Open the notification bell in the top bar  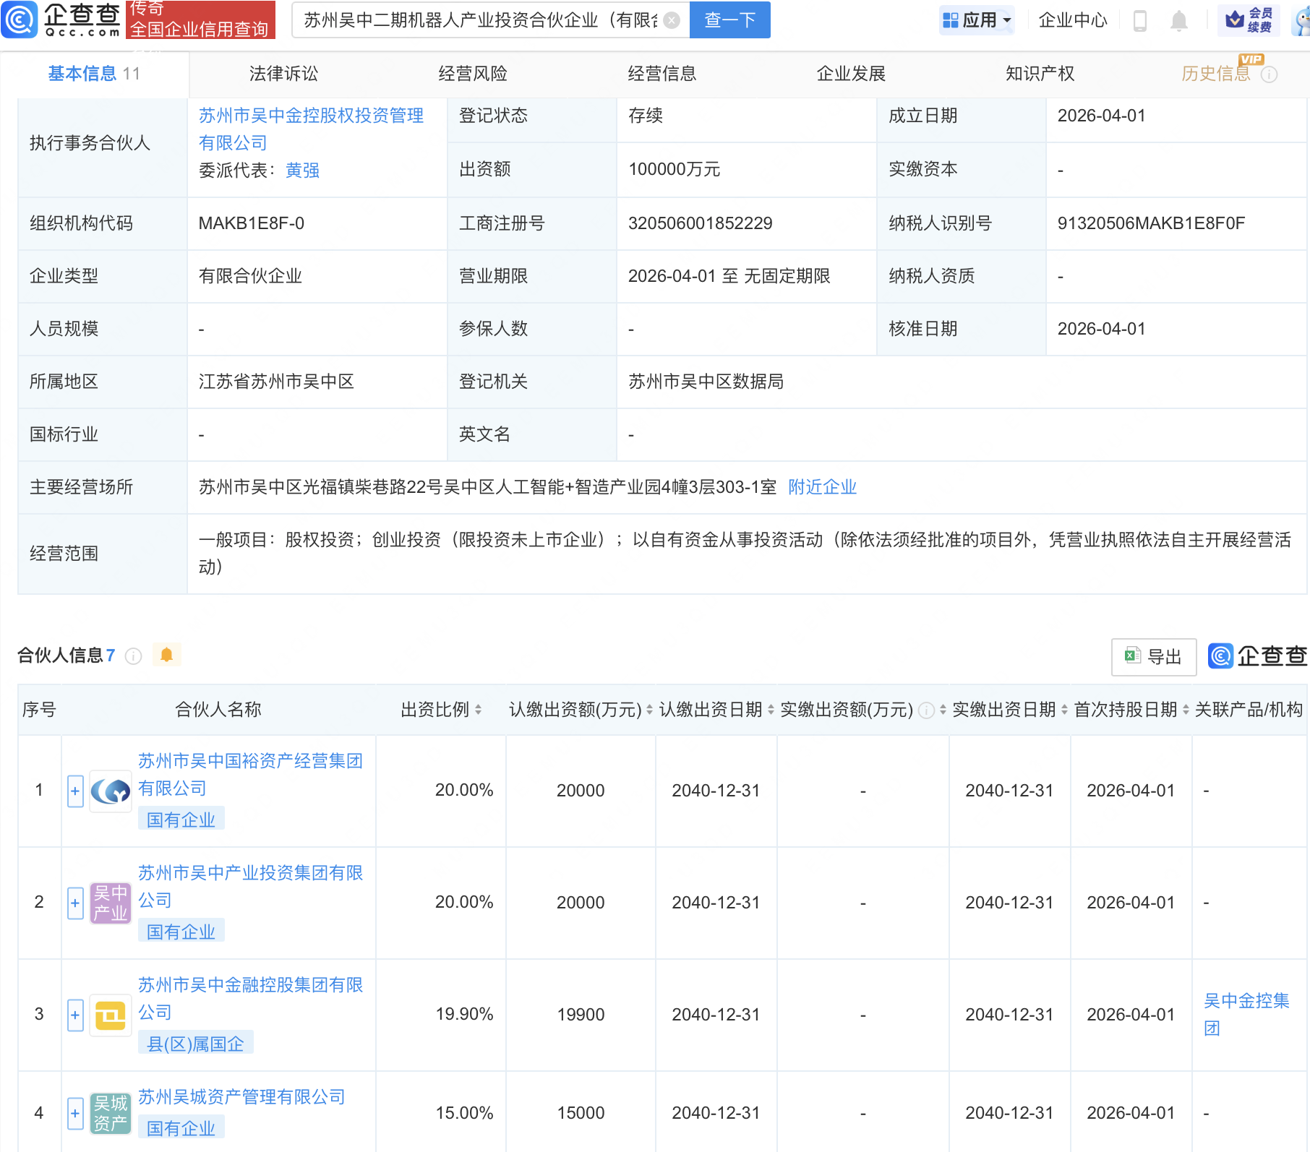[1179, 20]
